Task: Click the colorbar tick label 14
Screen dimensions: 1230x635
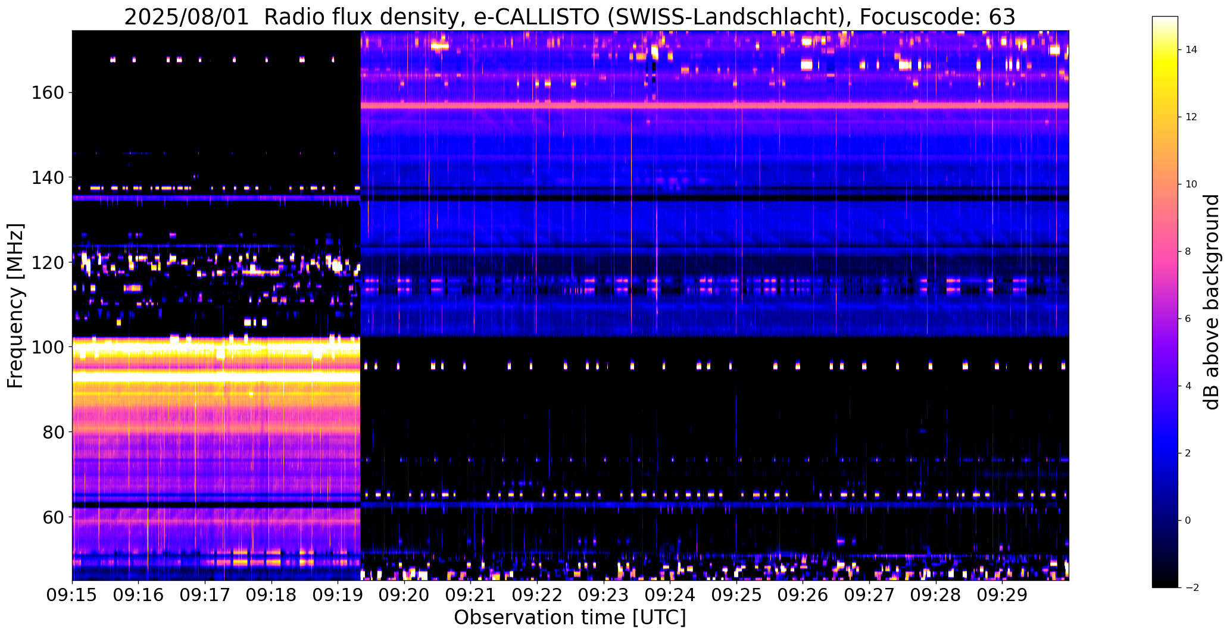Action: pos(1191,50)
